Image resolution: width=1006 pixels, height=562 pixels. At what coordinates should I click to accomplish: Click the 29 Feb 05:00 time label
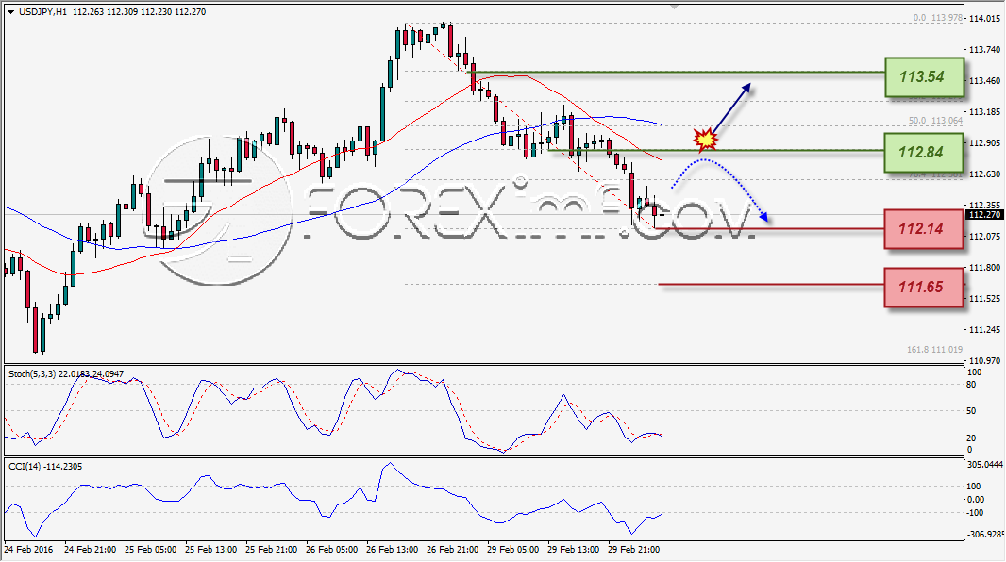pyautogui.click(x=512, y=549)
